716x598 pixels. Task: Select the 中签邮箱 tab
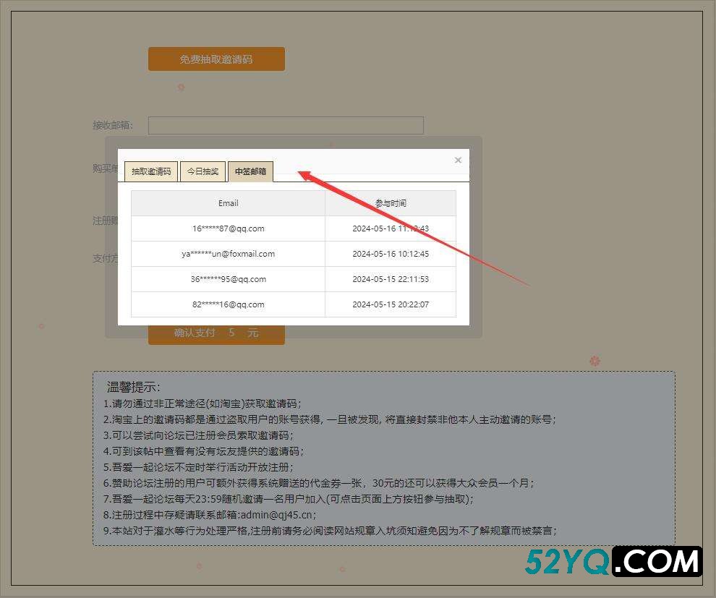click(250, 172)
